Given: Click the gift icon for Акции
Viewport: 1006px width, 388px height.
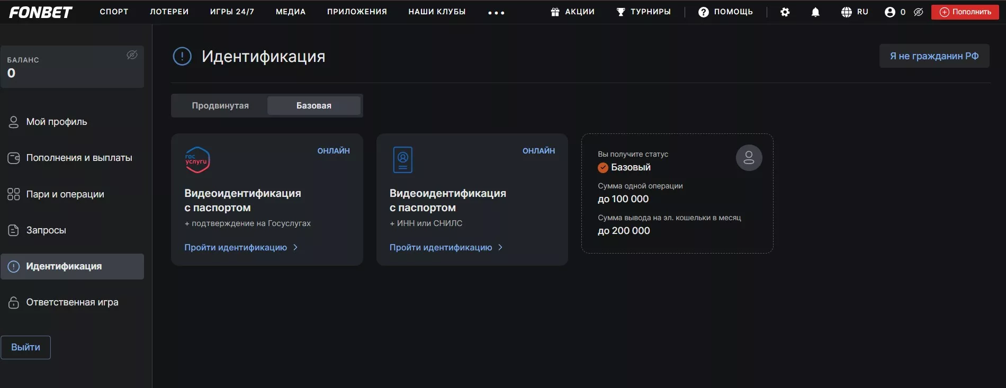Looking at the screenshot, I should tap(555, 12).
